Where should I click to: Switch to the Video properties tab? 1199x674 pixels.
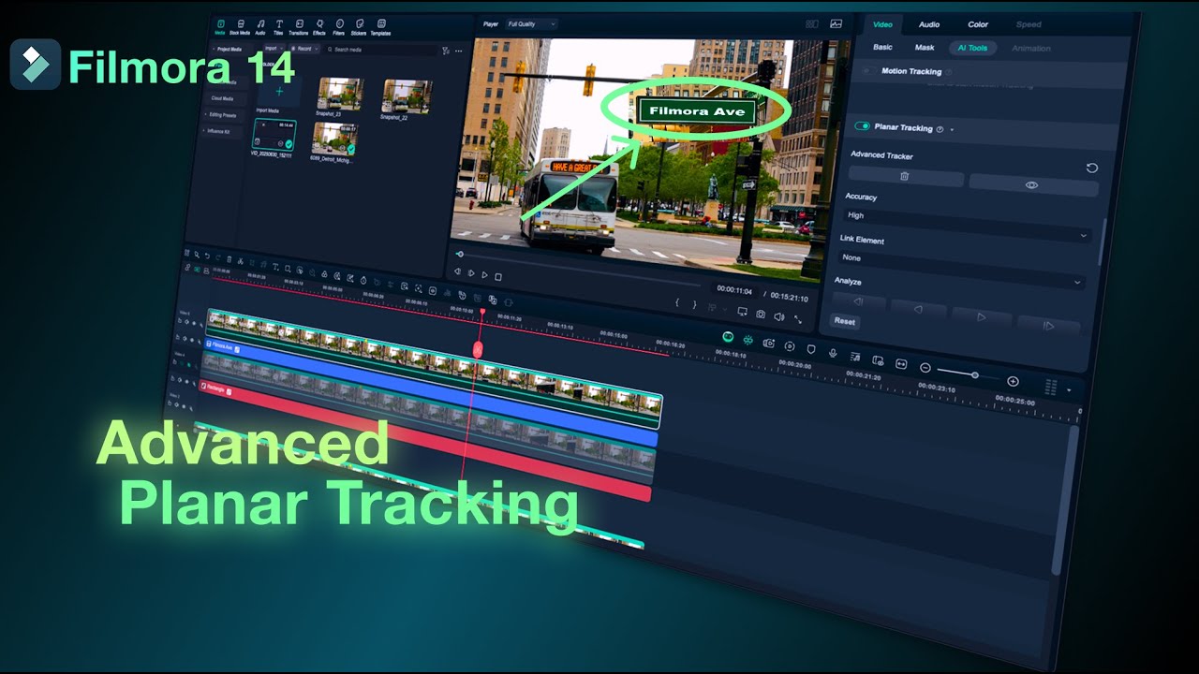(882, 24)
